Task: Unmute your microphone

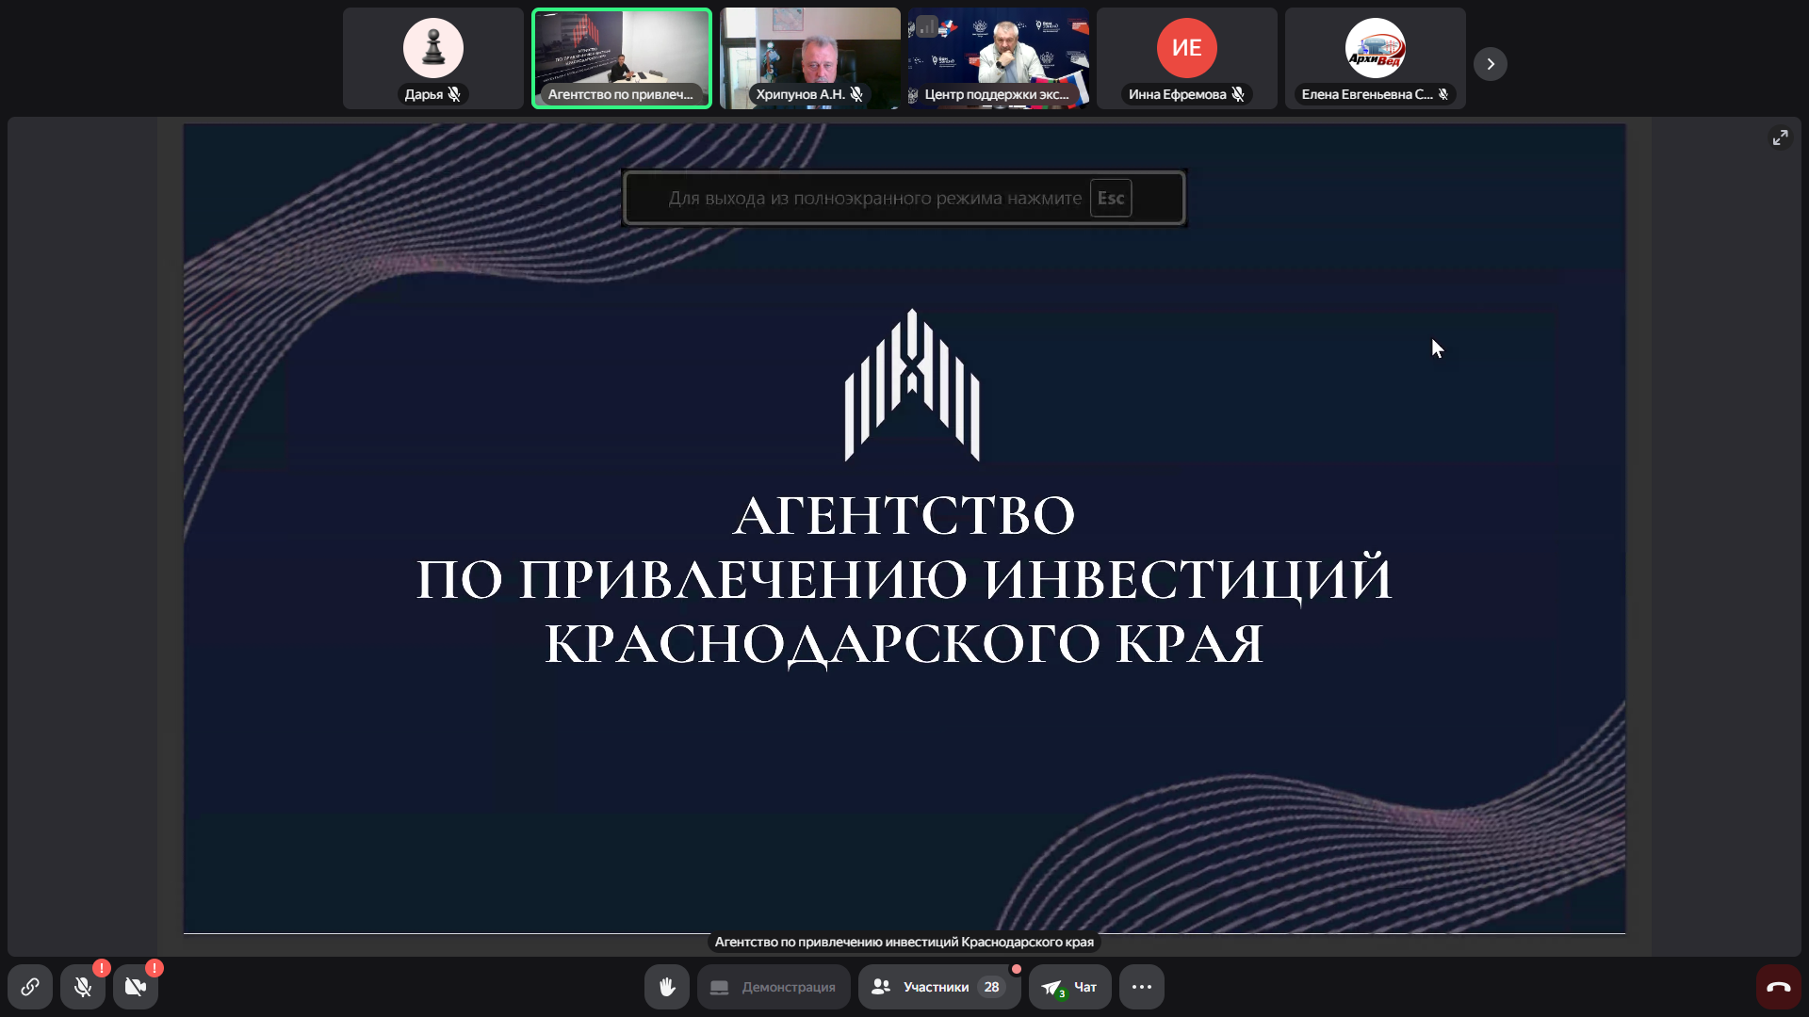Action: click(83, 987)
